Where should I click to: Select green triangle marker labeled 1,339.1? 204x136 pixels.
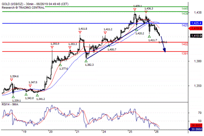(x=13, y=97)
